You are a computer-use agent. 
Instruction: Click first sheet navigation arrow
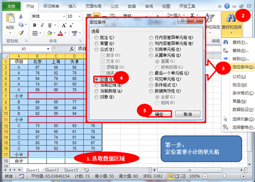[5, 170]
